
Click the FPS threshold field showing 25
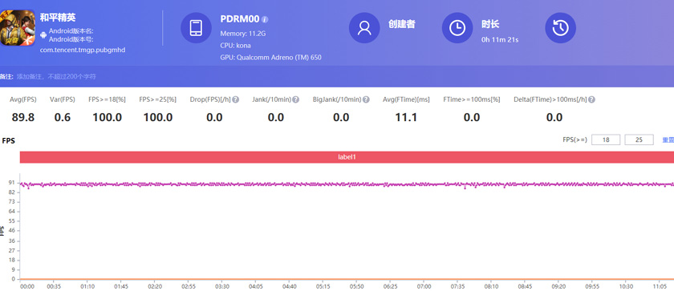(x=639, y=139)
